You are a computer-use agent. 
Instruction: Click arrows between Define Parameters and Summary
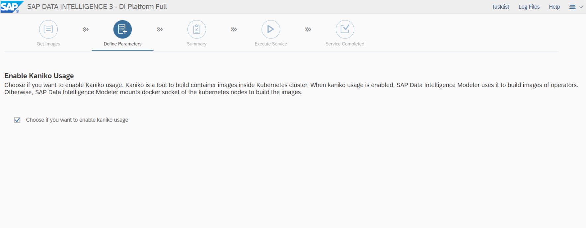tap(160, 30)
